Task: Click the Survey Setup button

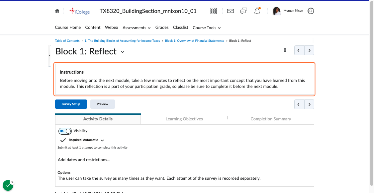Action: 71,104
